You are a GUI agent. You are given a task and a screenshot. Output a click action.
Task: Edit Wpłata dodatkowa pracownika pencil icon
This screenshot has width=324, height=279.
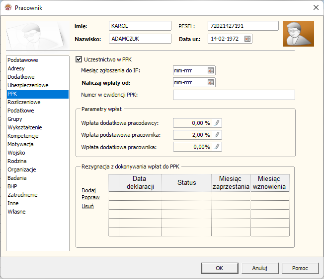coord(217,147)
